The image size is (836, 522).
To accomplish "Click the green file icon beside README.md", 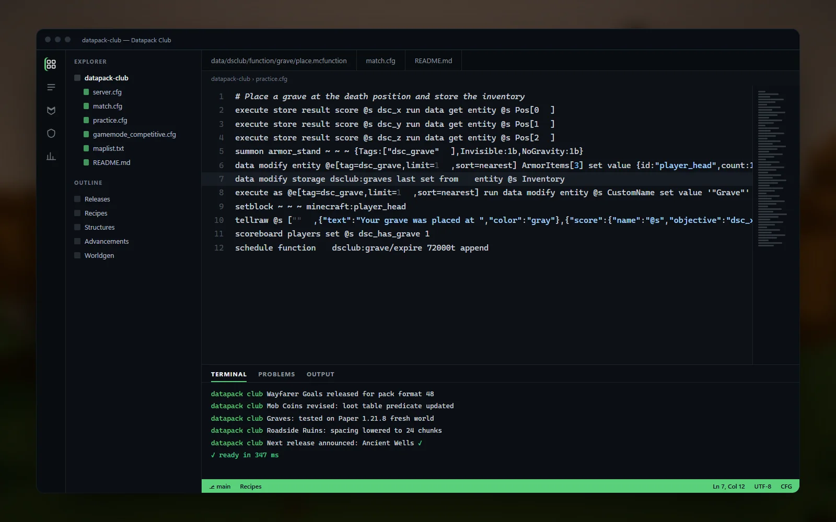I will pyautogui.click(x=86, y=162).
